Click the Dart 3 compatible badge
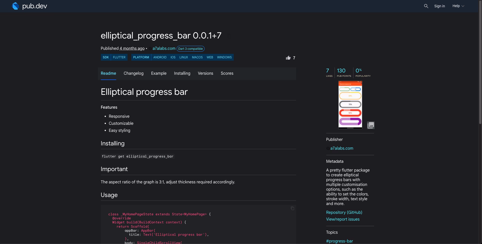482x244 pixels. [x=190, y=49]
